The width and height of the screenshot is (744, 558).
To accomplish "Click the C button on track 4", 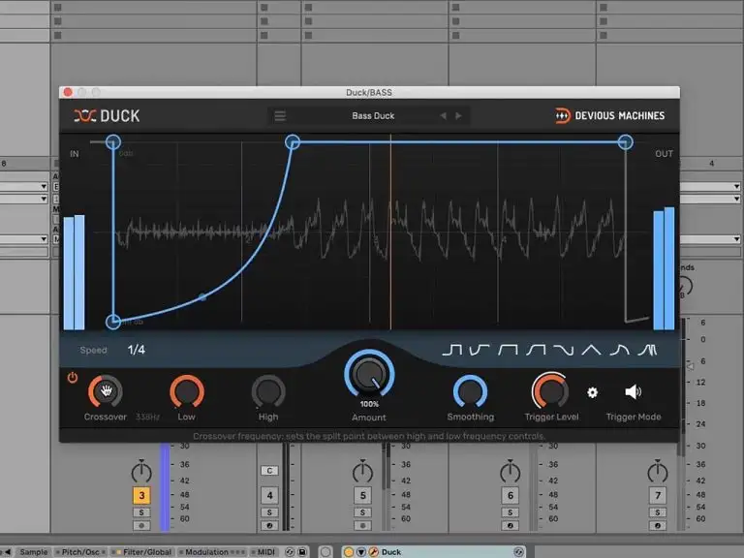I will click(269, 471).
